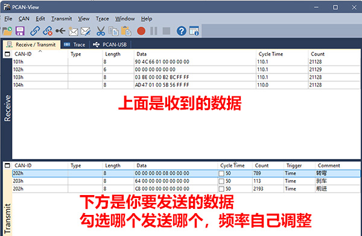The height and width of the screenshot is (236, 362).
Task: Reset the CAN hardware arrow icon
Action: coord(60,31)
